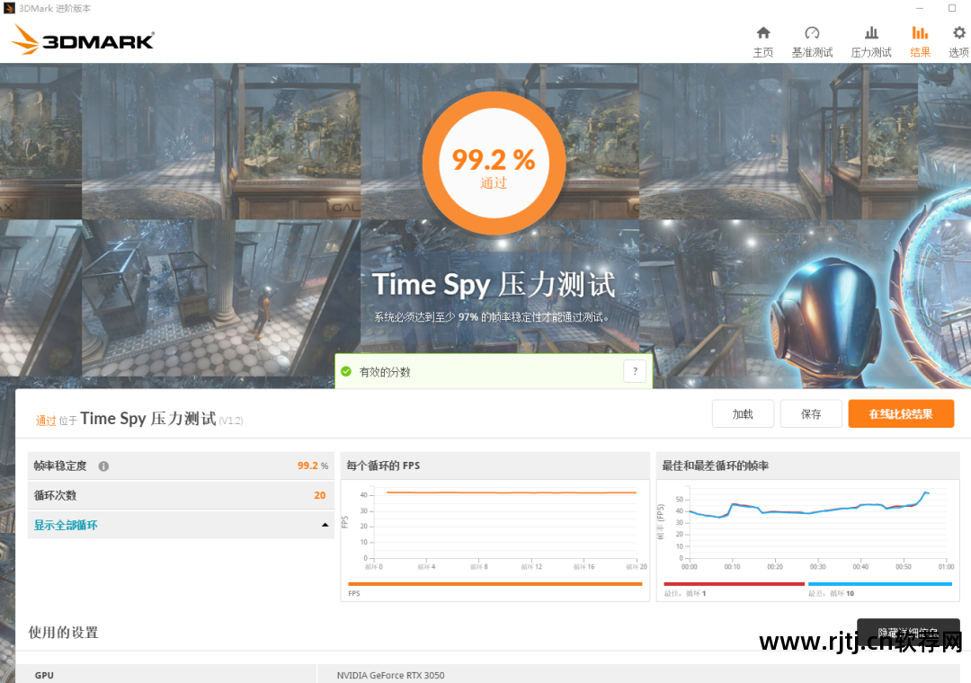This screenshot has width=971, height=683.
Task: Click the 最佳和最差循环的帧率 chart
Action: click(807, 527)
